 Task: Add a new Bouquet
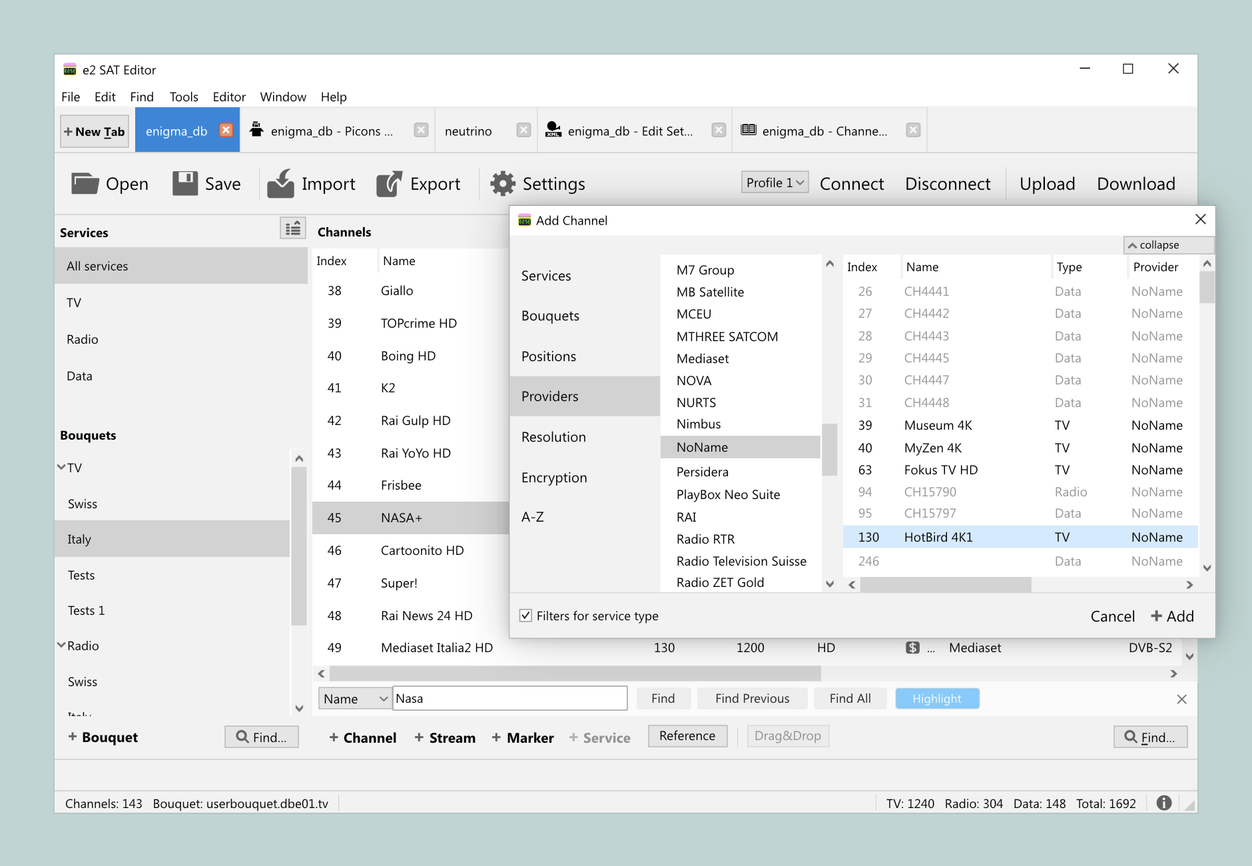pos(103,737)
